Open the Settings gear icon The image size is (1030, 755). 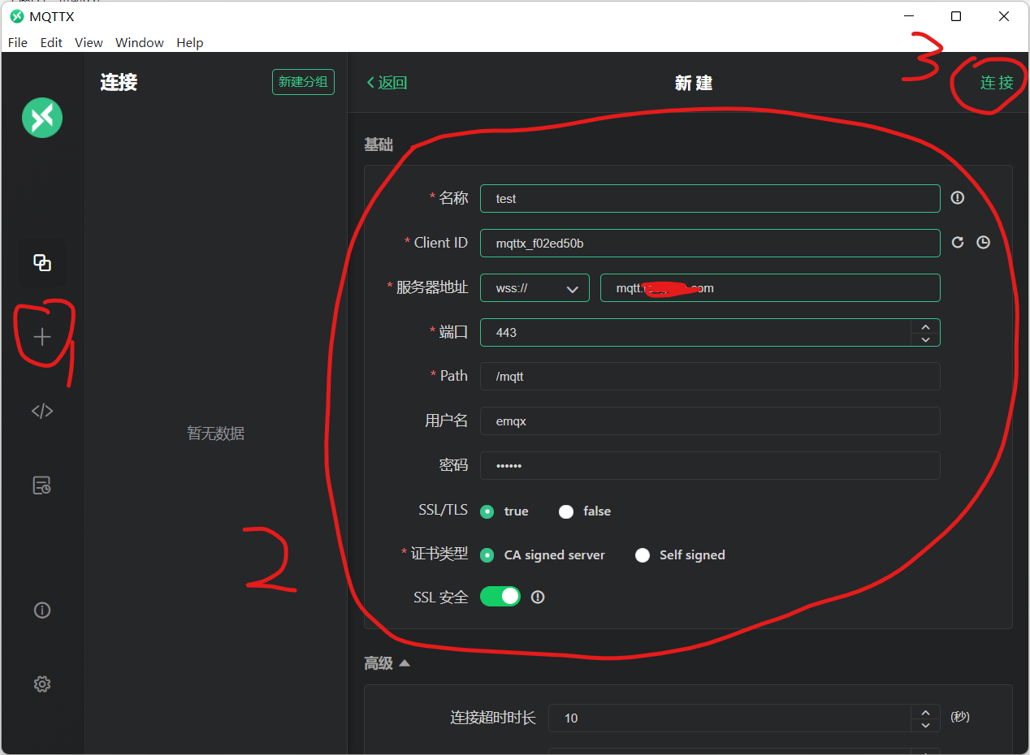42,684
